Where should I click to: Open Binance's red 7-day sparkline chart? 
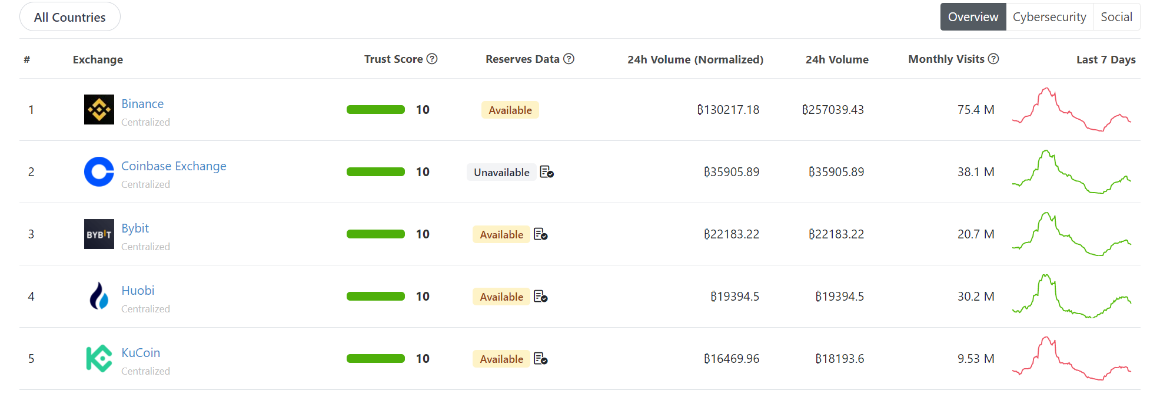tap(1072, 109)
